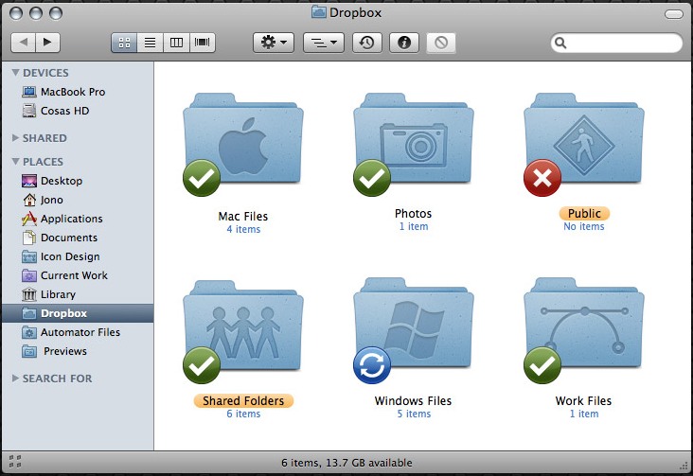Expand the SHARED section
This screenshot has width=693, height=476.
[15, 138]
